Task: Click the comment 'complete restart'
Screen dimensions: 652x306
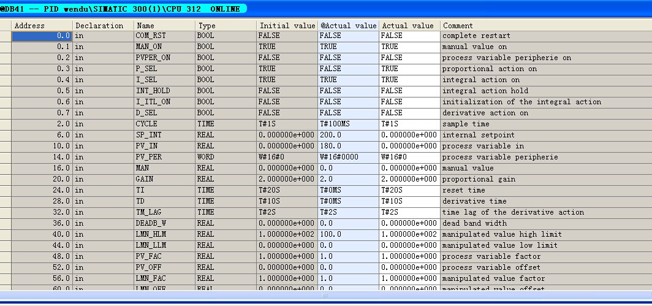Action: tap(476, 36)
